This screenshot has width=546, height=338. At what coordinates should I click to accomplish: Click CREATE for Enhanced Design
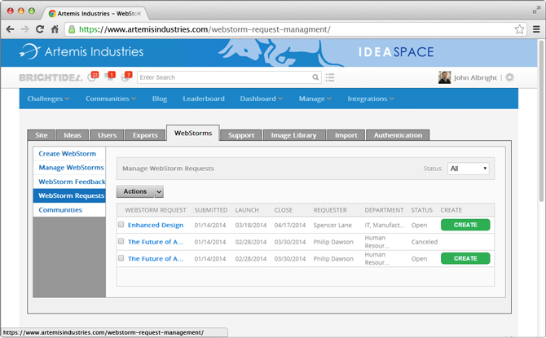[x=465, y=225]
